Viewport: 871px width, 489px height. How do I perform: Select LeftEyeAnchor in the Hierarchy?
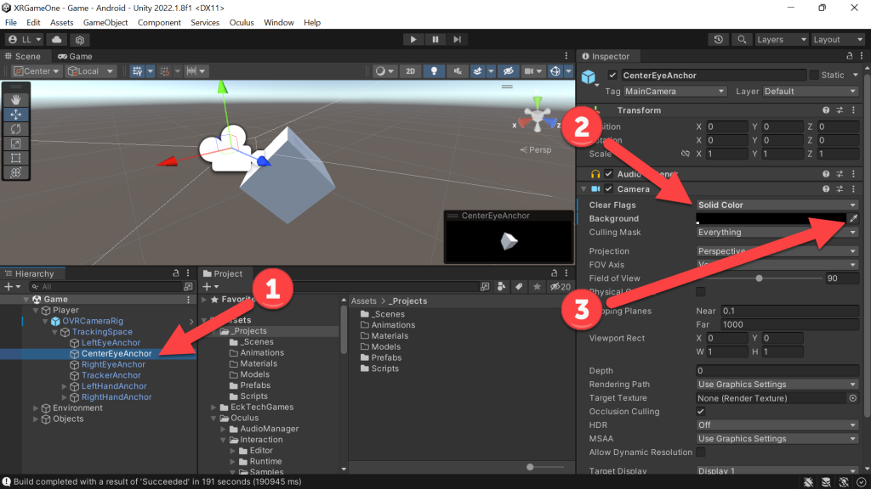[111, 343]
